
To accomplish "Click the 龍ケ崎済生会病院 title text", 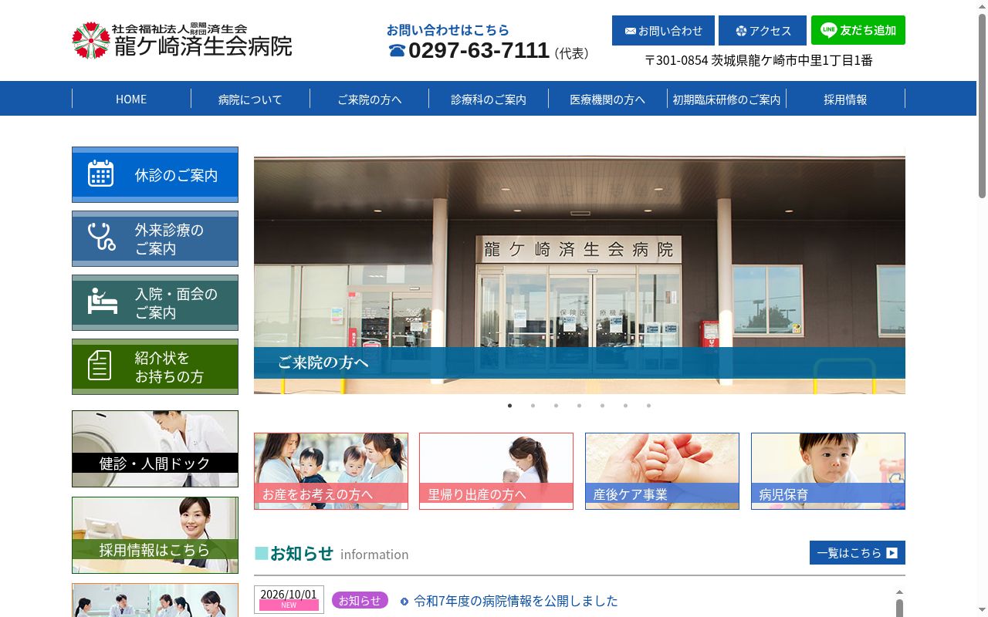I will tap(203, 46).
